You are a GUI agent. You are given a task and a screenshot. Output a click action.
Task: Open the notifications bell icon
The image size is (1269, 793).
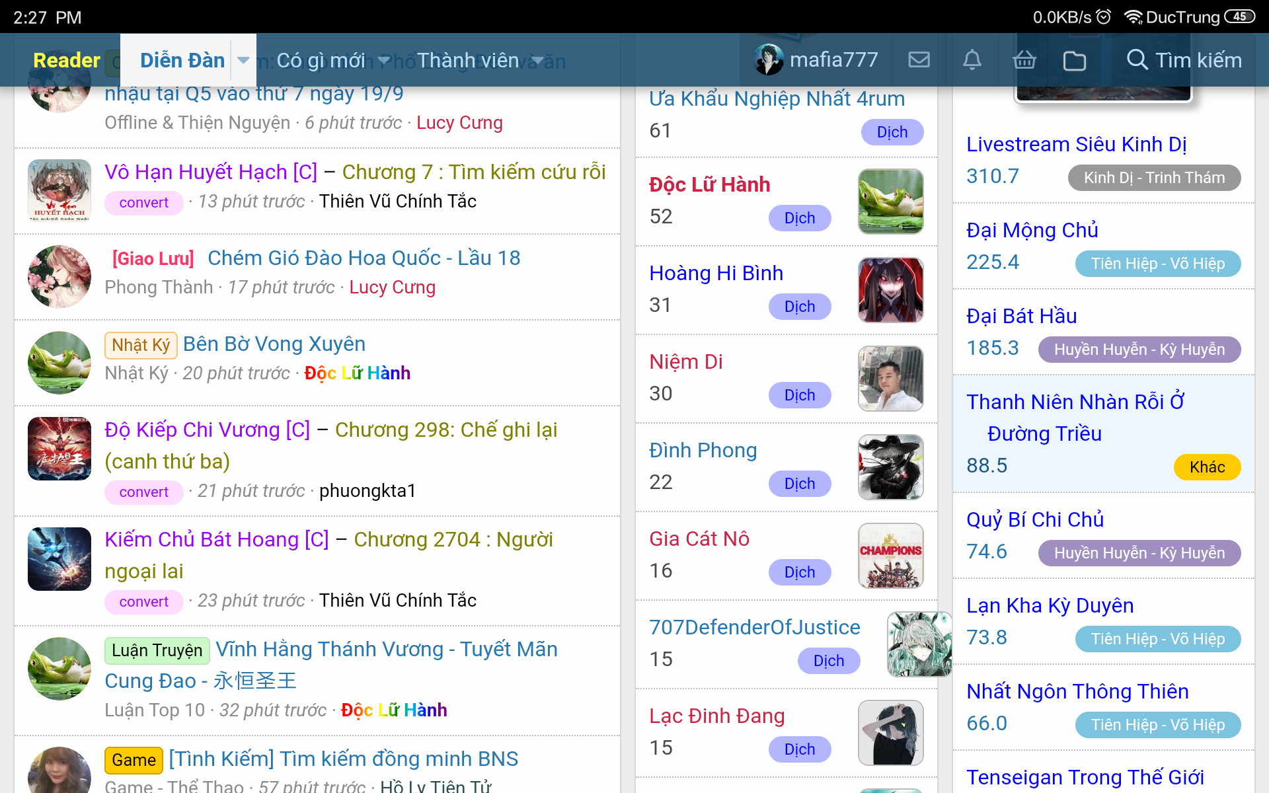[972, 60]
